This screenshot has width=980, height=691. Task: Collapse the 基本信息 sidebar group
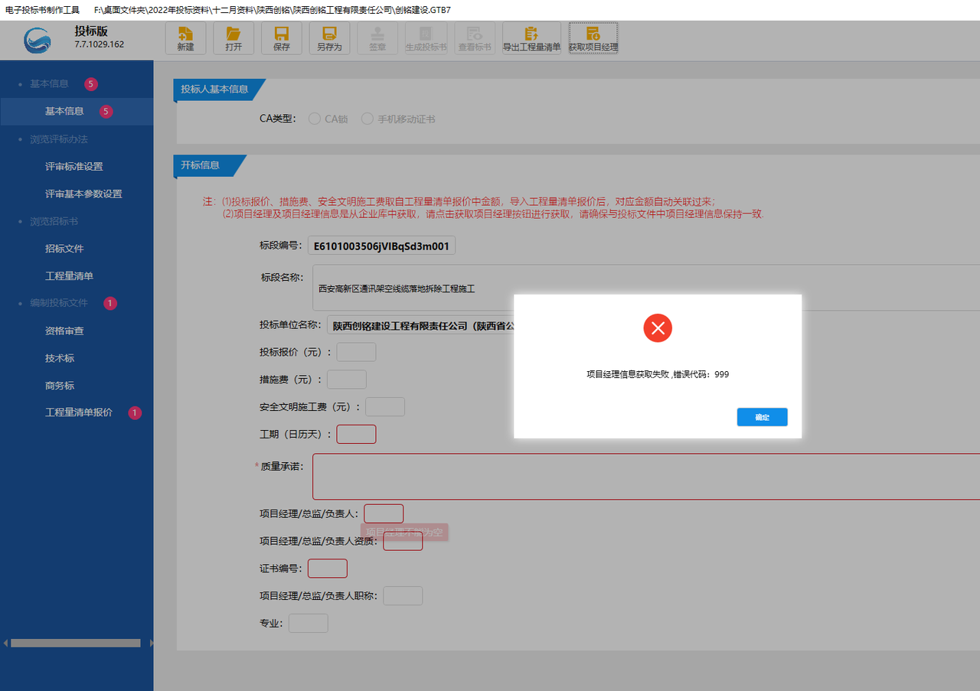tap(49, 84)
